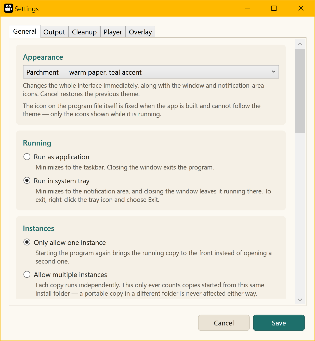Click text "Starting the program again brings" description
Viewport: 315px width, 341px height.
coord(153,257)
